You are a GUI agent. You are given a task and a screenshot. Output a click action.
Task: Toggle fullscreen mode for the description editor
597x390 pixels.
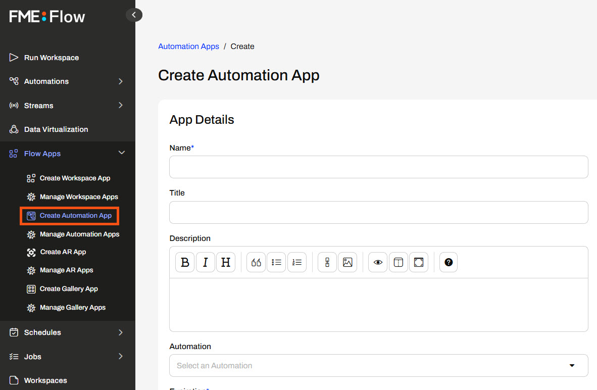pyautogui.click(x=419, y=262)
